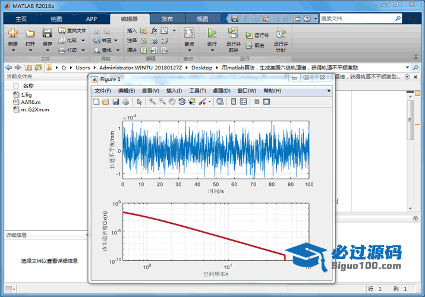
Task: Toggle Insert Legend in figure toolbar
Action: 243,102
